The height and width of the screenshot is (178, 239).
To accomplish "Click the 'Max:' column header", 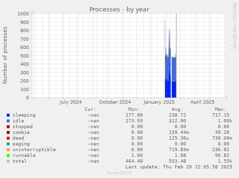I will click(x=220, y=109).
